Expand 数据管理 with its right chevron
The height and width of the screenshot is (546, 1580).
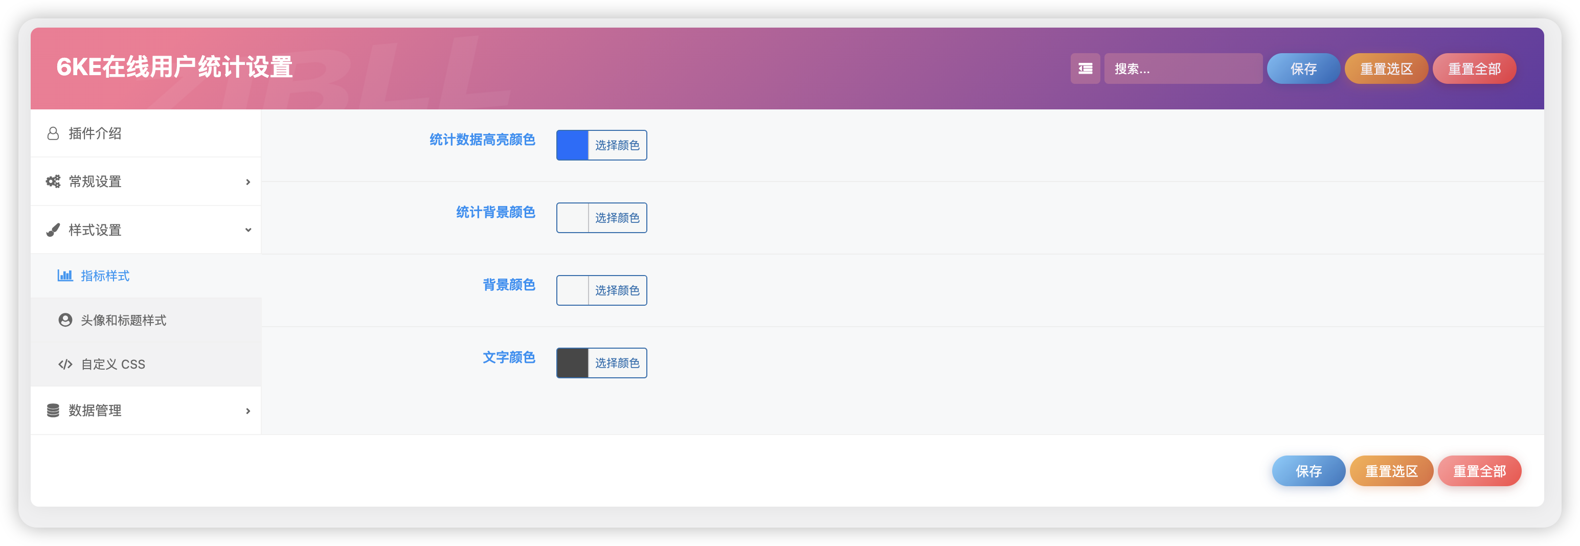[x=248, y=411]
